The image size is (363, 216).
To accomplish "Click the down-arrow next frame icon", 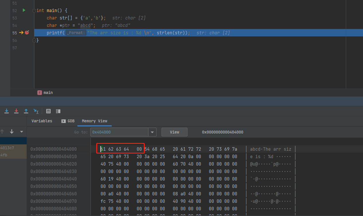I will point(12,132).
